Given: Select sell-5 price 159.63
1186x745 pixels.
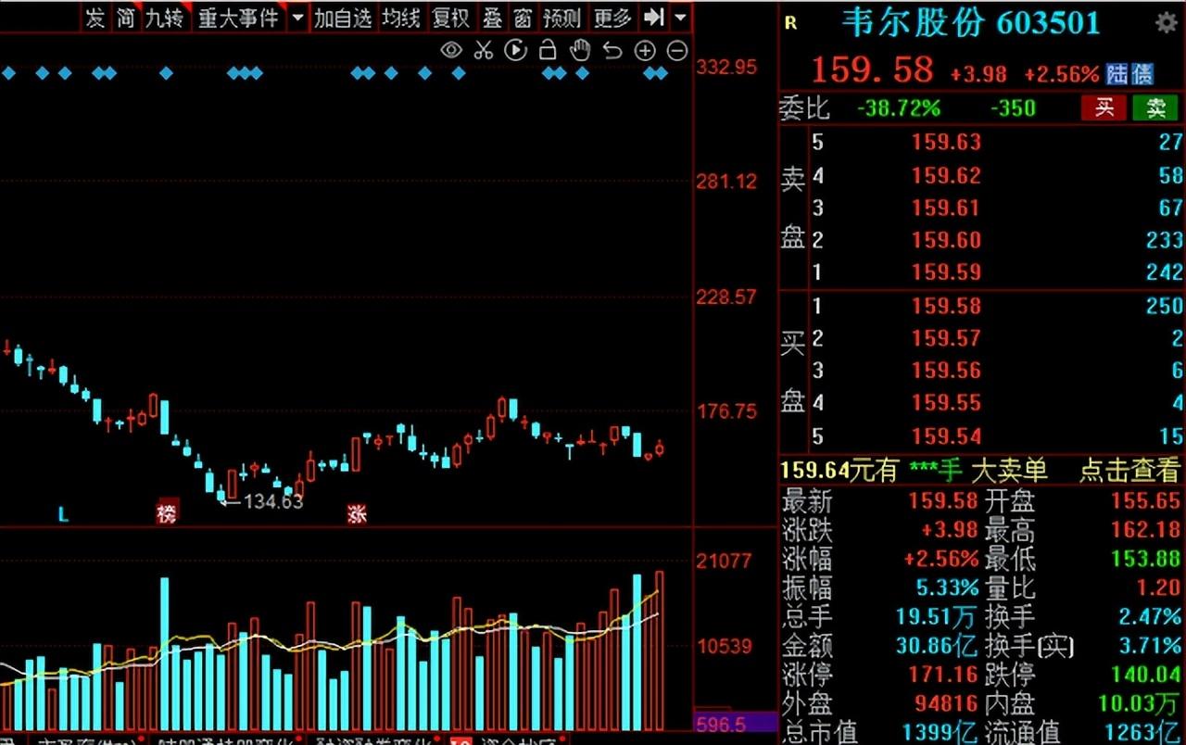Looking at the screenshot, I should pos(946,142).
